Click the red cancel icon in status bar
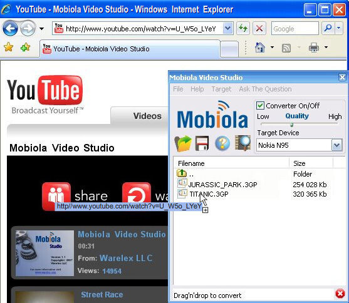 340,294
